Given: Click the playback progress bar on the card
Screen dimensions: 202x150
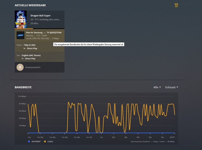Looking at the screenshot, I should 40,29.
